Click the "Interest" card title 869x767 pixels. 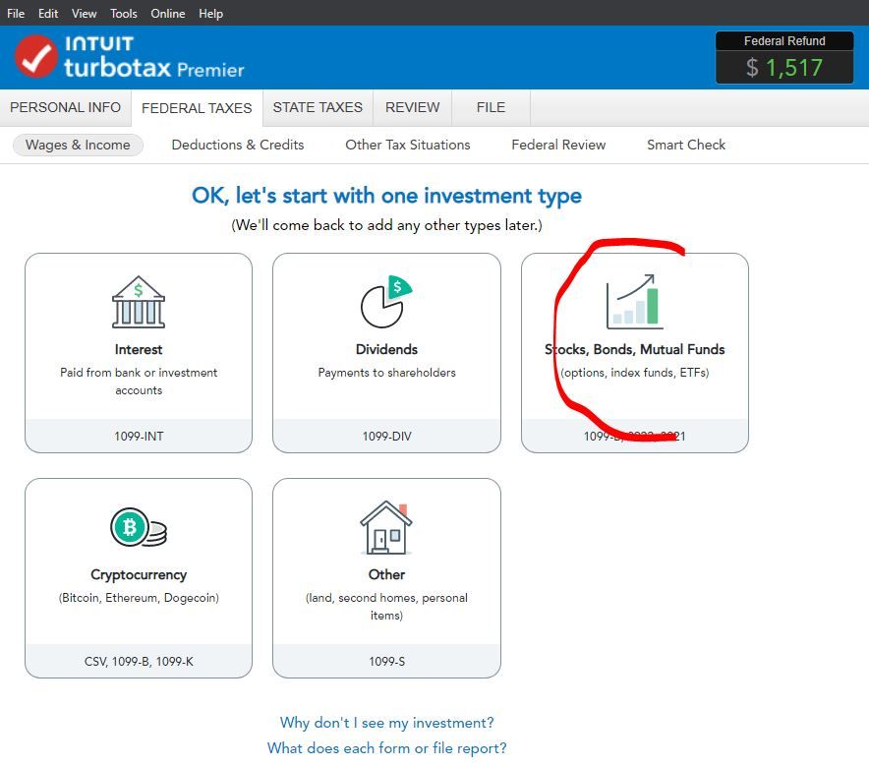139,349
